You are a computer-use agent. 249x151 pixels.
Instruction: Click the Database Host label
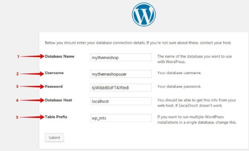59,100
